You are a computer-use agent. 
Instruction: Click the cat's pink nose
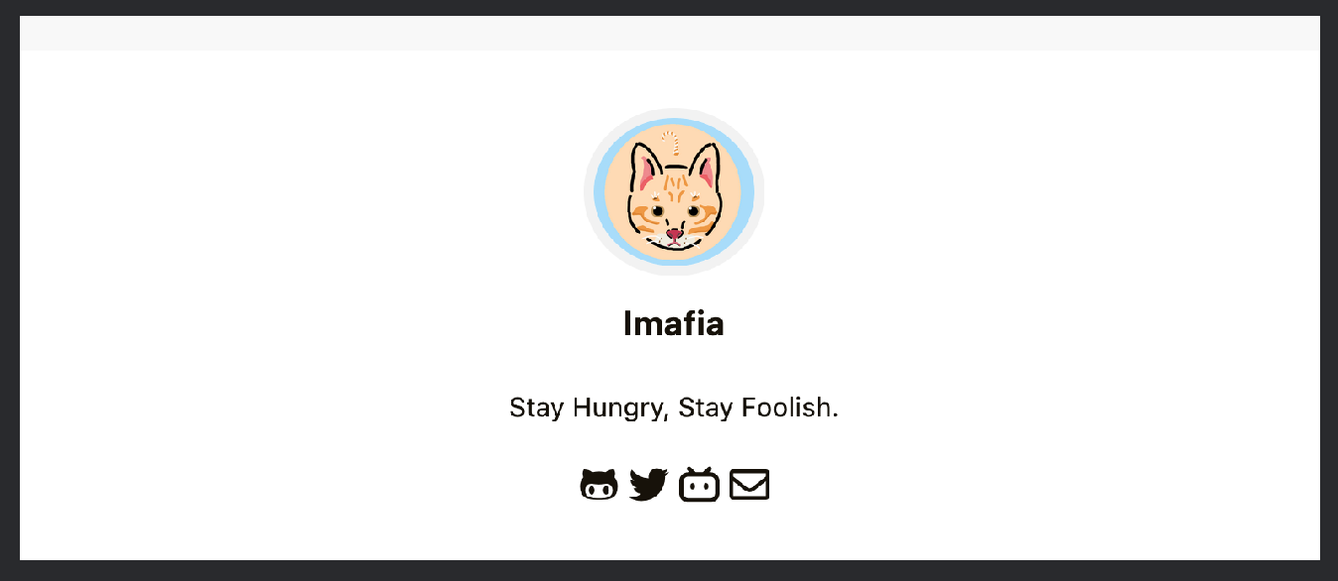point(674,235)
